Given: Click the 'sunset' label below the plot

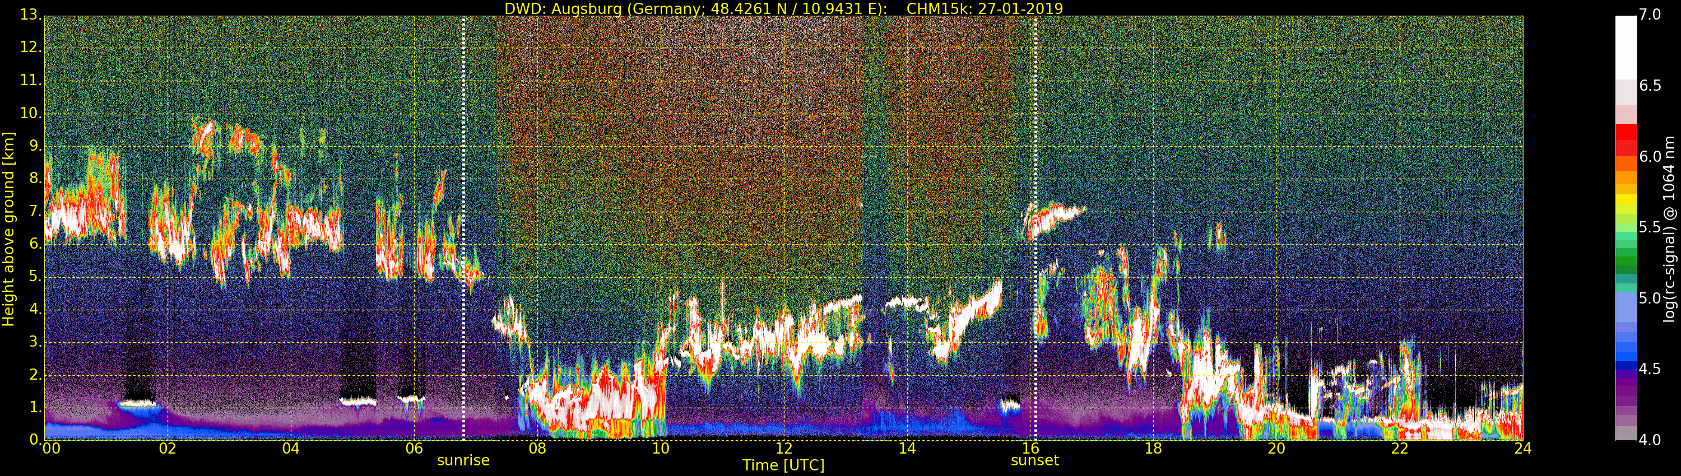Looking at the screenshot, I should coord(1035,460).
